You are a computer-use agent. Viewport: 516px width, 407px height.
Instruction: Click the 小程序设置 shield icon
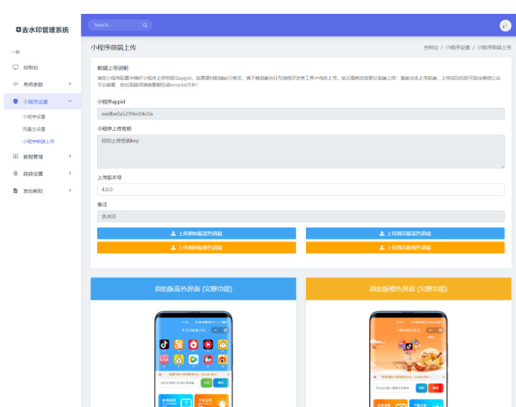coord(16,101)
